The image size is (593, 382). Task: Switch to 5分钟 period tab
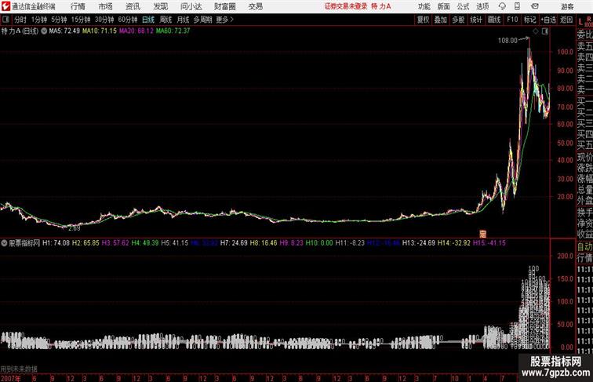tap(59, 20)
